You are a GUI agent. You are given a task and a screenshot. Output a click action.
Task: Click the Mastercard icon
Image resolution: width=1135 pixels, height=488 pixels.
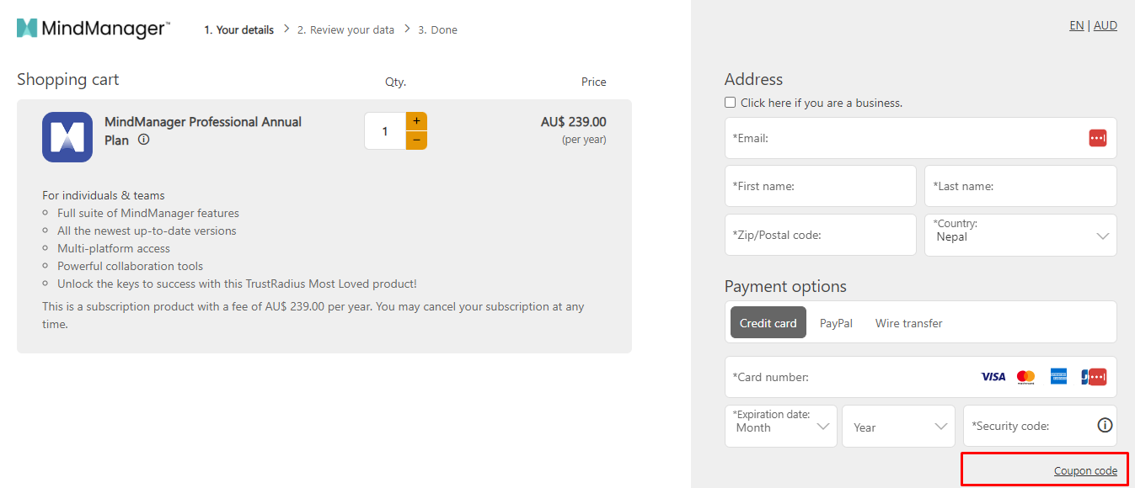pyautogui.click(x=1025, y=377)
